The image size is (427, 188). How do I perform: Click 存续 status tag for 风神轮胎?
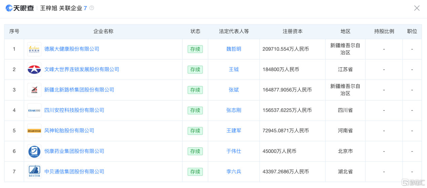[195, 131]
